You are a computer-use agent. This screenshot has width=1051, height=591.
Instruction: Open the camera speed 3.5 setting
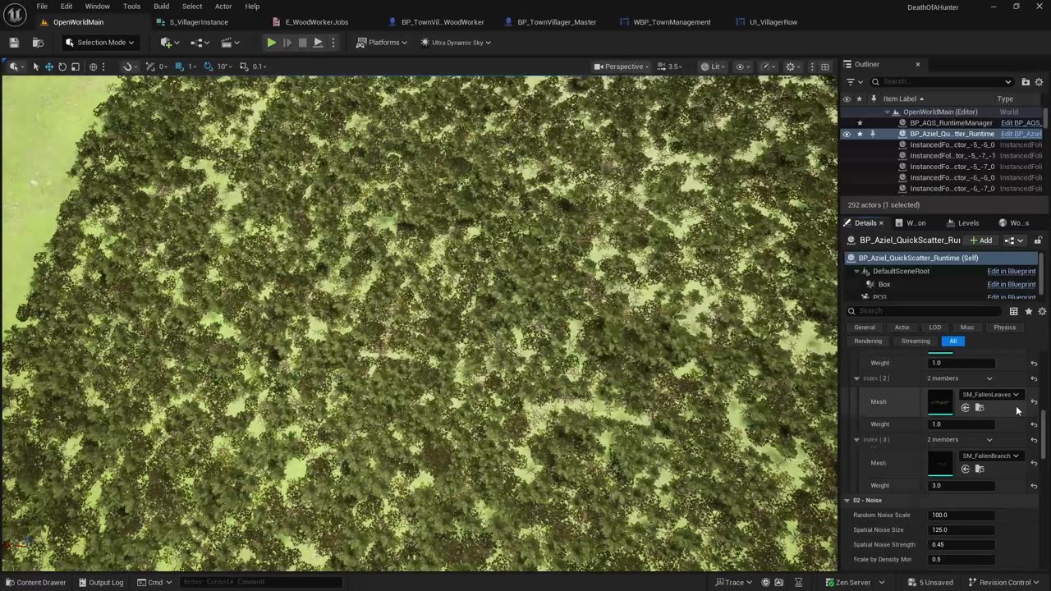pos(670,66)
